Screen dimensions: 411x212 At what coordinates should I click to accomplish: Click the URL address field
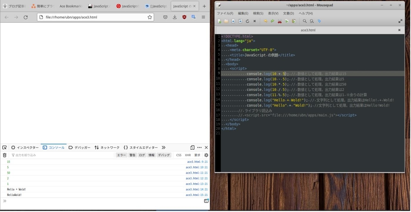click(96, 17)
